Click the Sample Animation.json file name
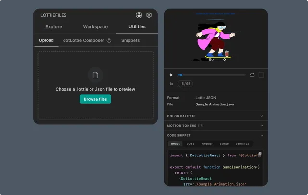308x195 pixels. [x=215, y=104]
